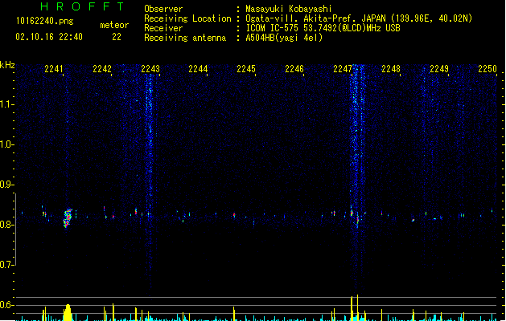Click the Receiving antenna label
This screenshot has width=506, height=321.
pos(185,38)
